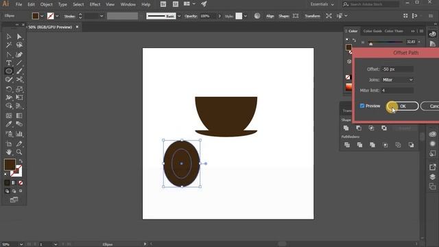Click Cancel in Offset Path dialog
The image size is (439, 247).
(x=430, y=106)
